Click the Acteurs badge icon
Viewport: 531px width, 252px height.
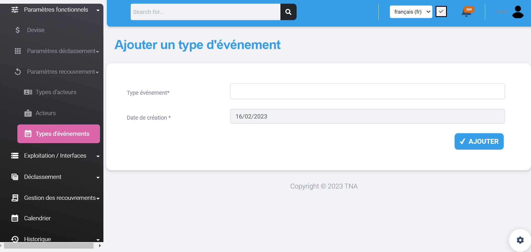pyautogui.click(x=28, y=113)
